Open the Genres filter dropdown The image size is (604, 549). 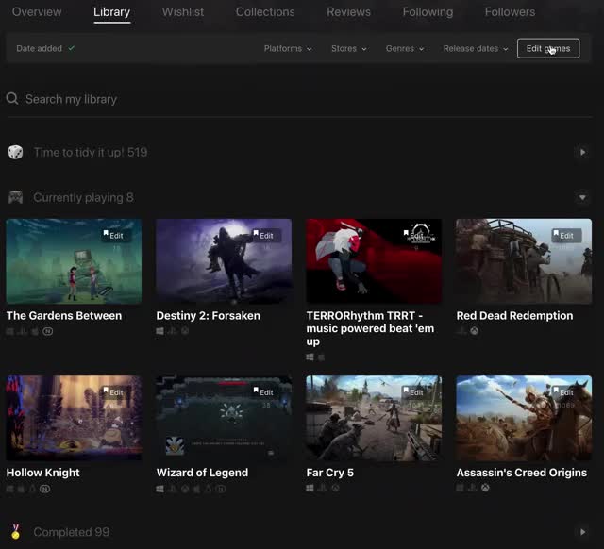coord(405,48)
